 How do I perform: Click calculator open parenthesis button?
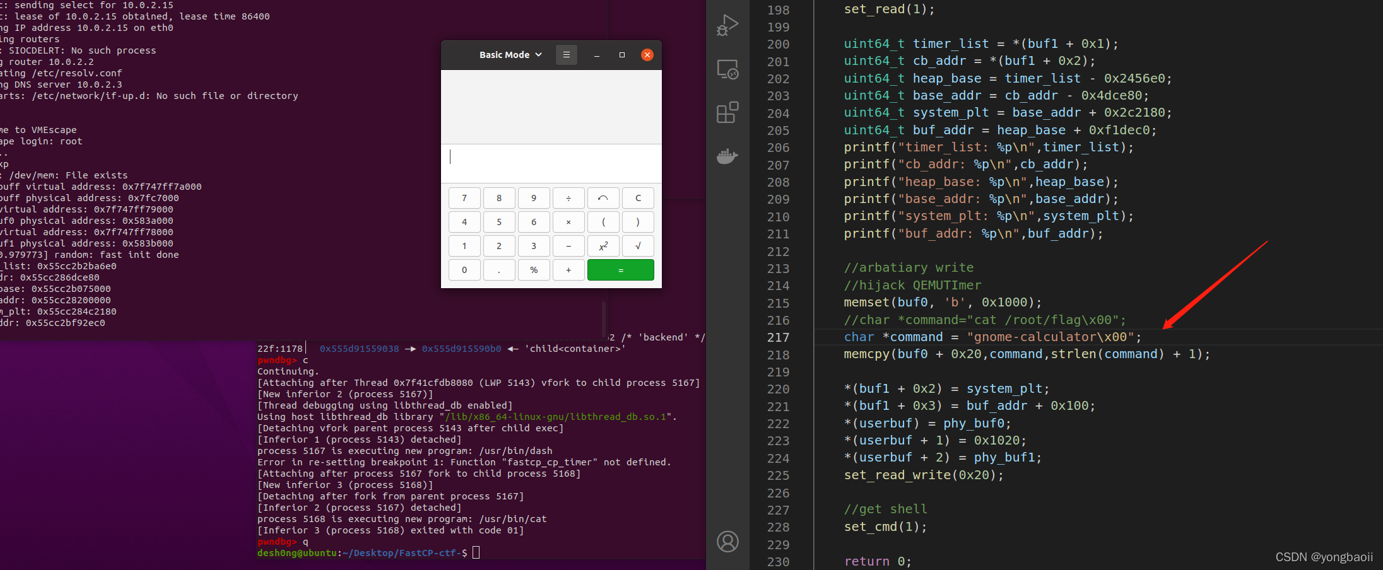[x=603, y=222]
